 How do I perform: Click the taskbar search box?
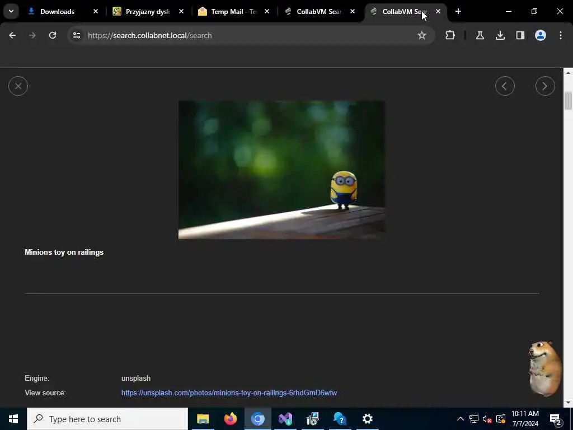107,419
